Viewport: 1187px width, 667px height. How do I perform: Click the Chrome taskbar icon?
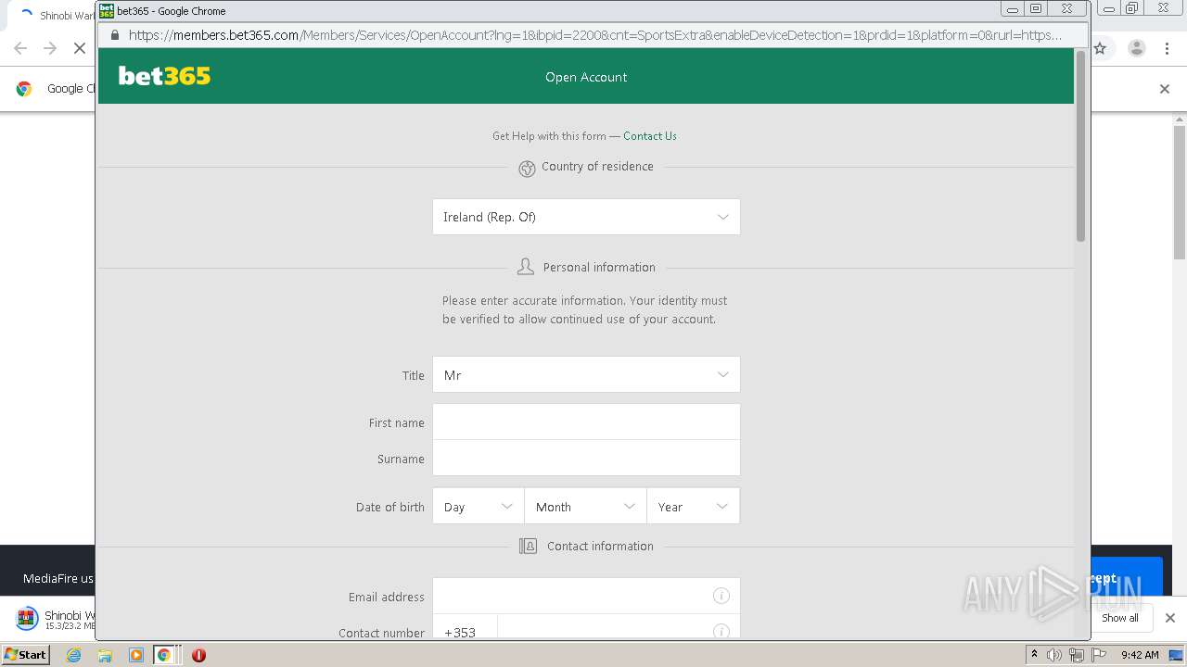tap(164, 655)
